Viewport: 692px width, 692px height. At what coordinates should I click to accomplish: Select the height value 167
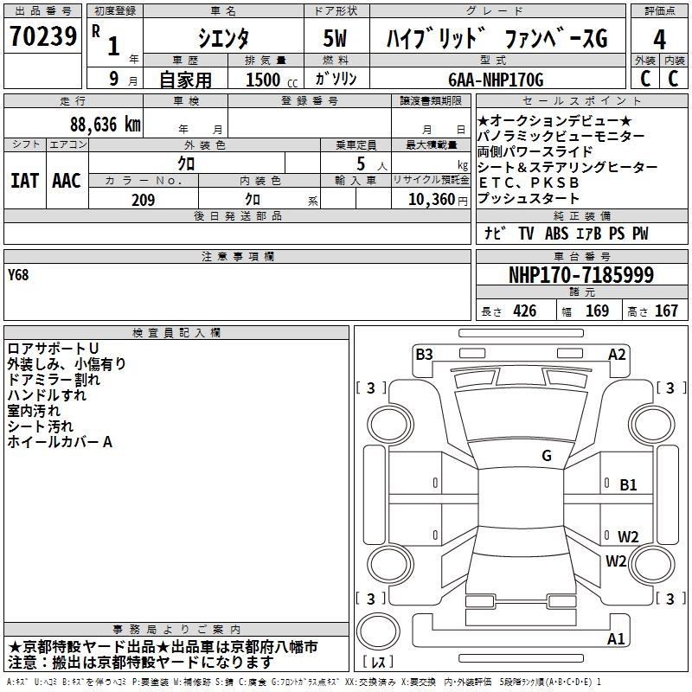point(666,311)
